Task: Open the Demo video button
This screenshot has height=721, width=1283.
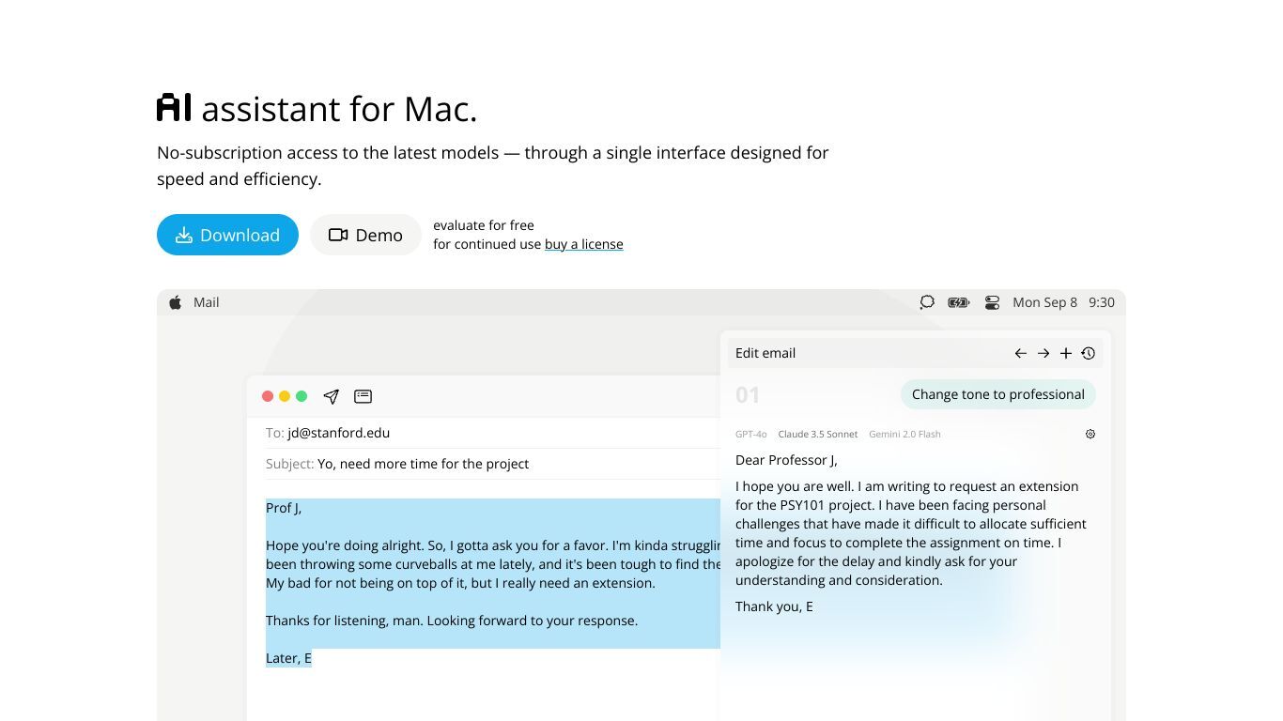Action: coord(365,235)
